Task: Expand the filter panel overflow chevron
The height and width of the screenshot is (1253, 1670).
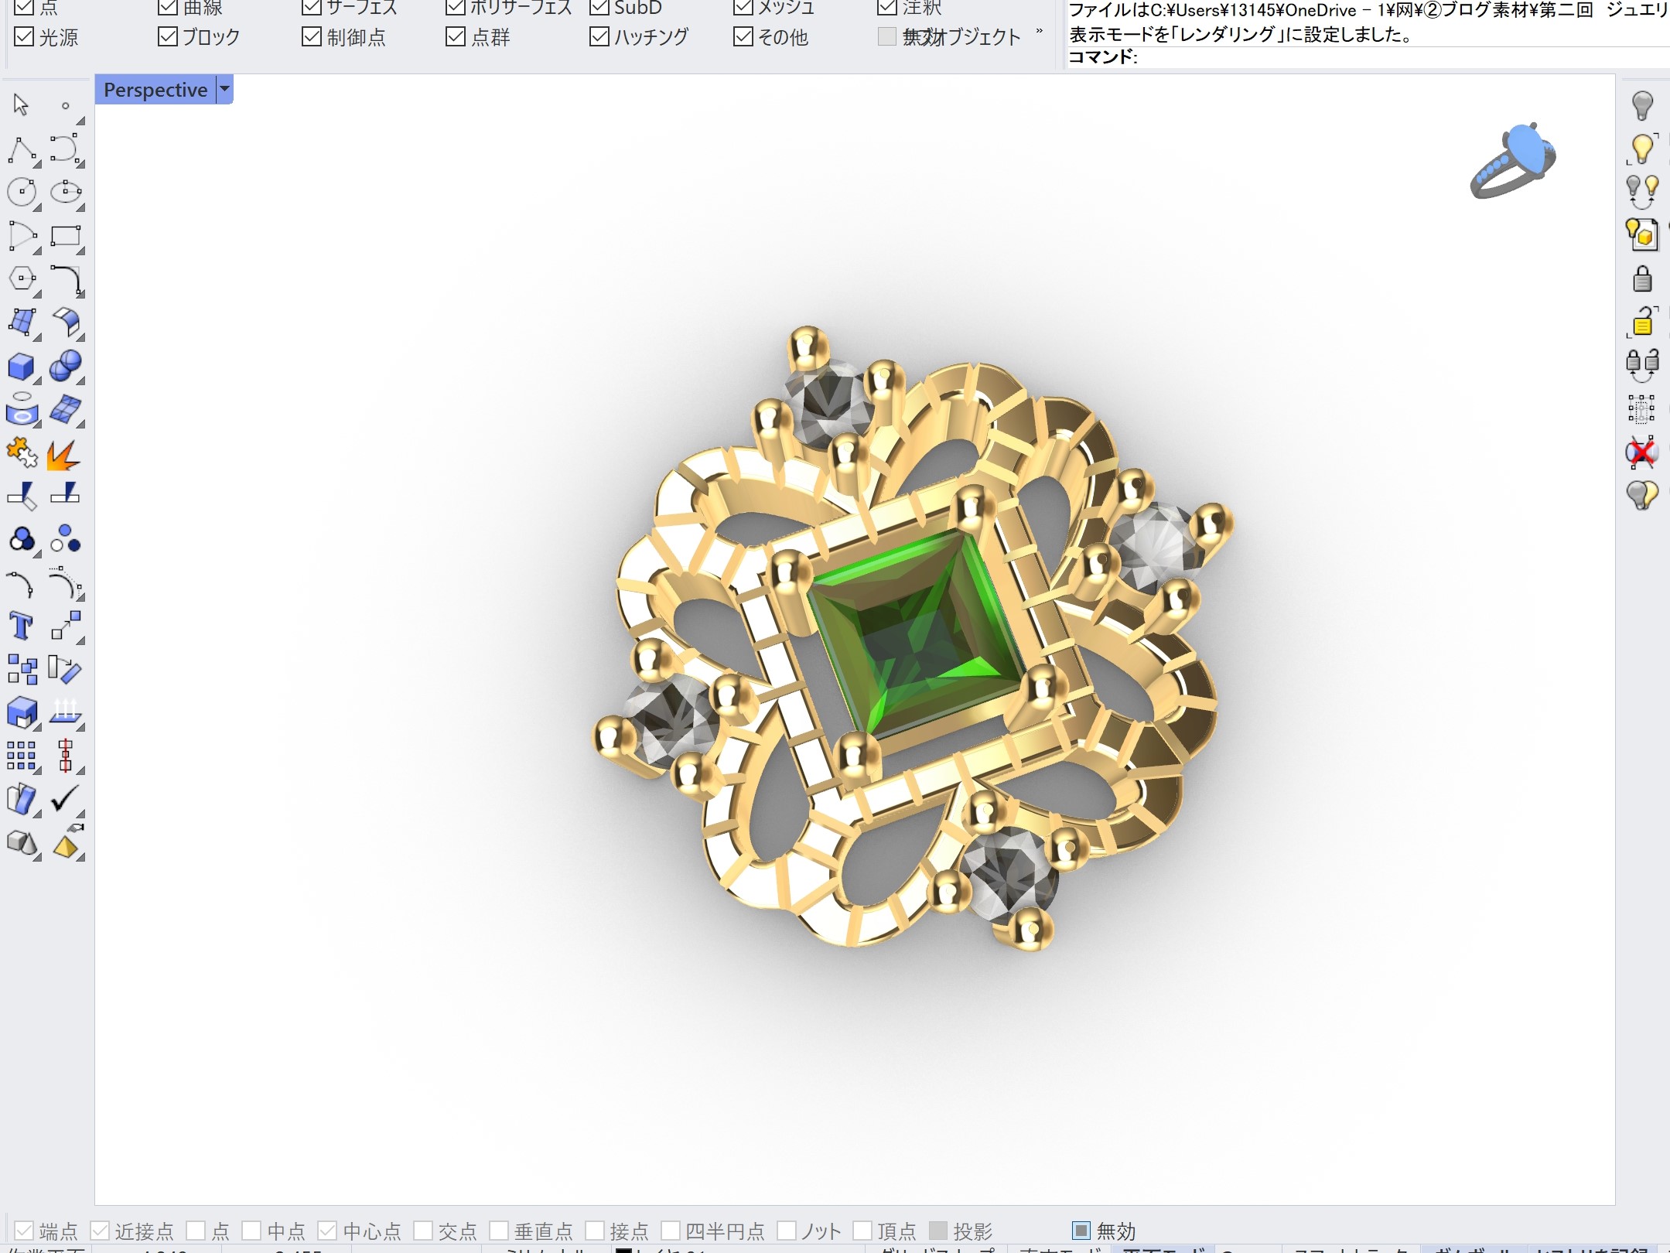Action: [x=1039, y=32]
